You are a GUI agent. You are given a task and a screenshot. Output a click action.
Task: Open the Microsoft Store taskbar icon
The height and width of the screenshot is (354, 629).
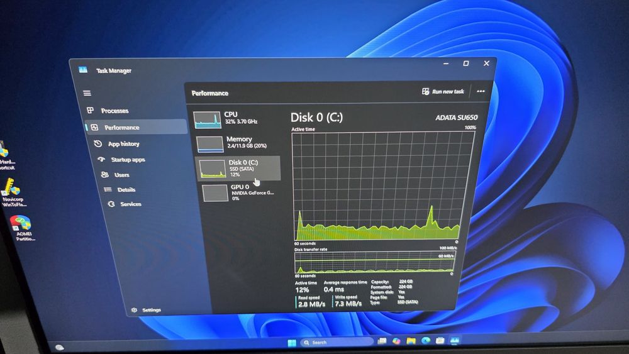click(x=440, y=340)
